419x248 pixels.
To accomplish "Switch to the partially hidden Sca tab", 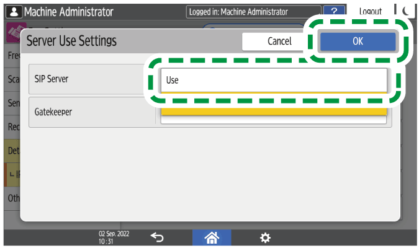I will pos(12,80).
